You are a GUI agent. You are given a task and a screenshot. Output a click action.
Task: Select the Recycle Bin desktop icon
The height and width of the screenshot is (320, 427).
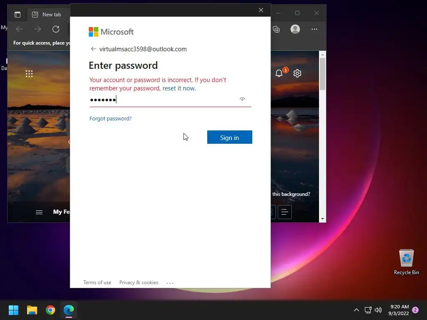click(406, 262)
